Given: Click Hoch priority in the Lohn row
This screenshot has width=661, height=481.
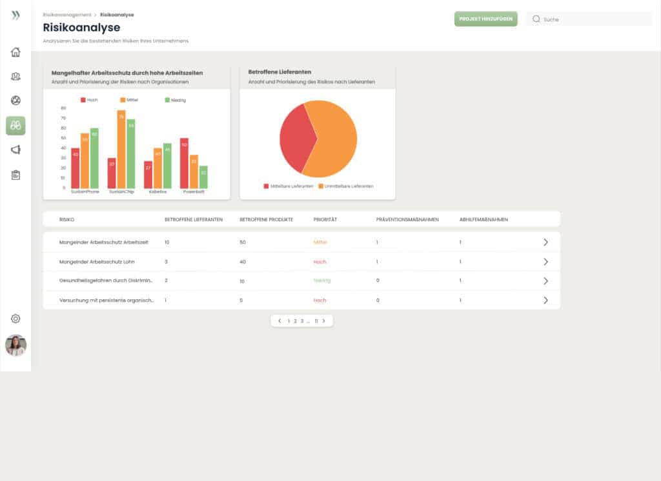Looking at the screenshot, I should tap(320, 262).
